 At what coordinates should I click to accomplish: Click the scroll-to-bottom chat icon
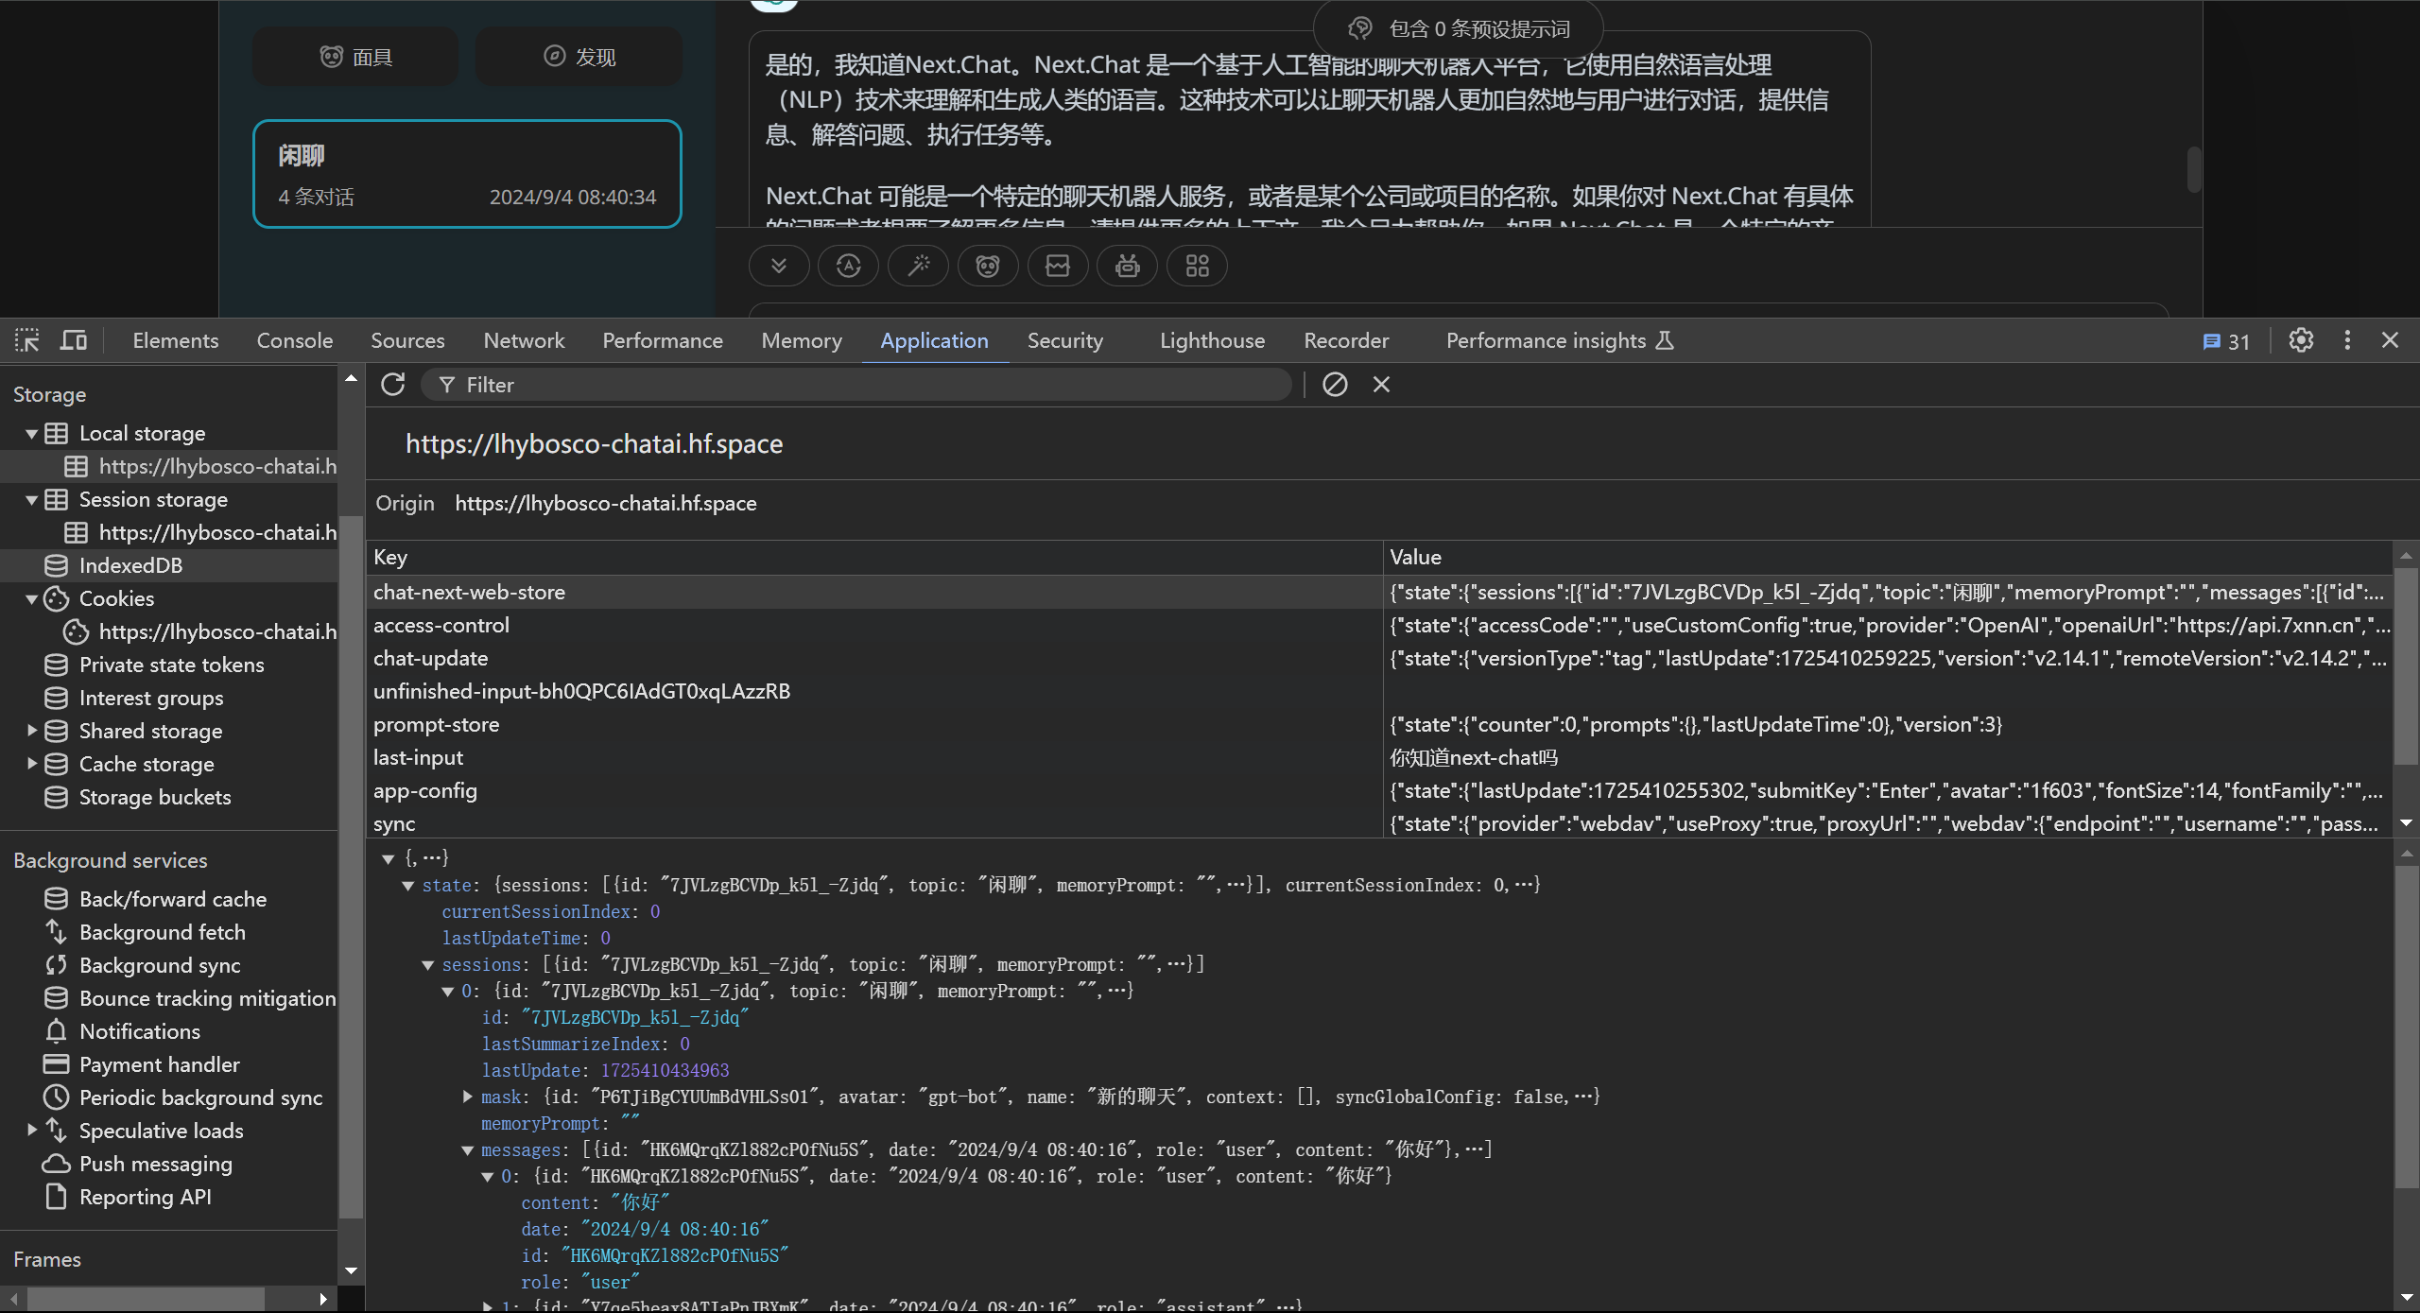click(779, 266)
